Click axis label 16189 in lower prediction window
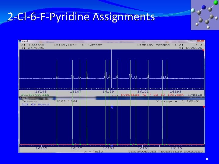The width and height of the screenshot is (219, 164). click(109, 148)
